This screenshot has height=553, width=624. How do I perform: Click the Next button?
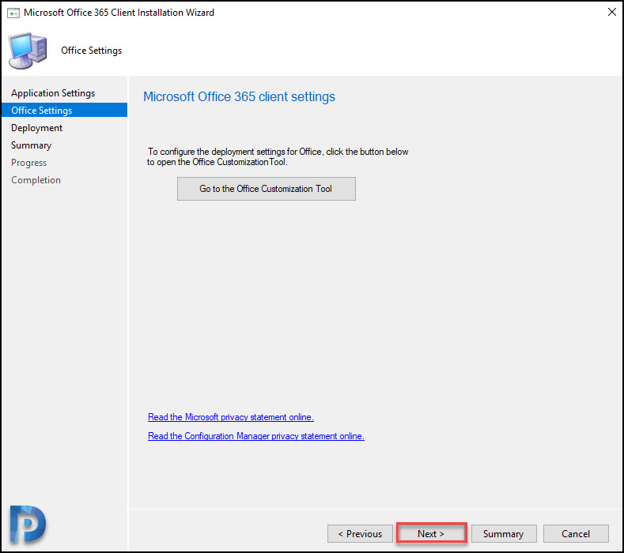tap(431, 533)
